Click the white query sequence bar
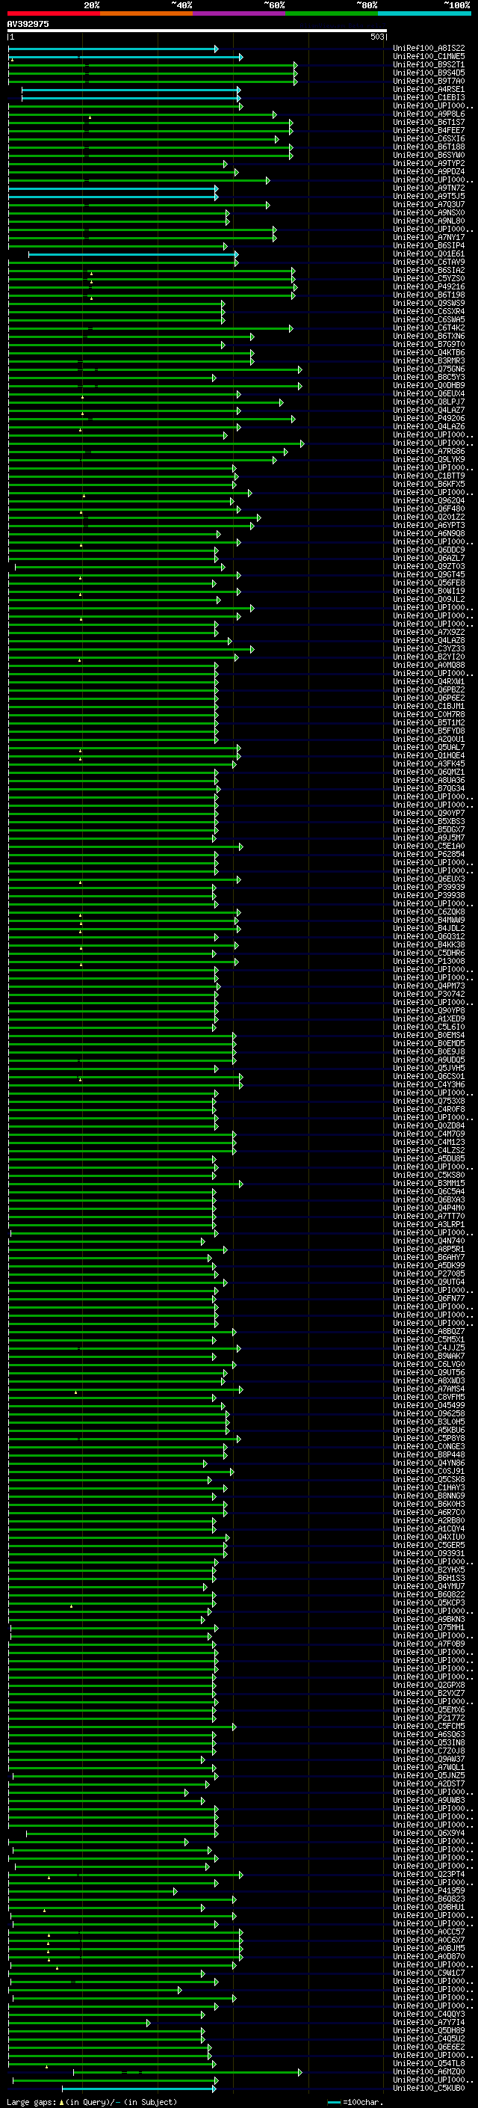Viewport: 478px width, 2108px height. [x=197, y=31]
